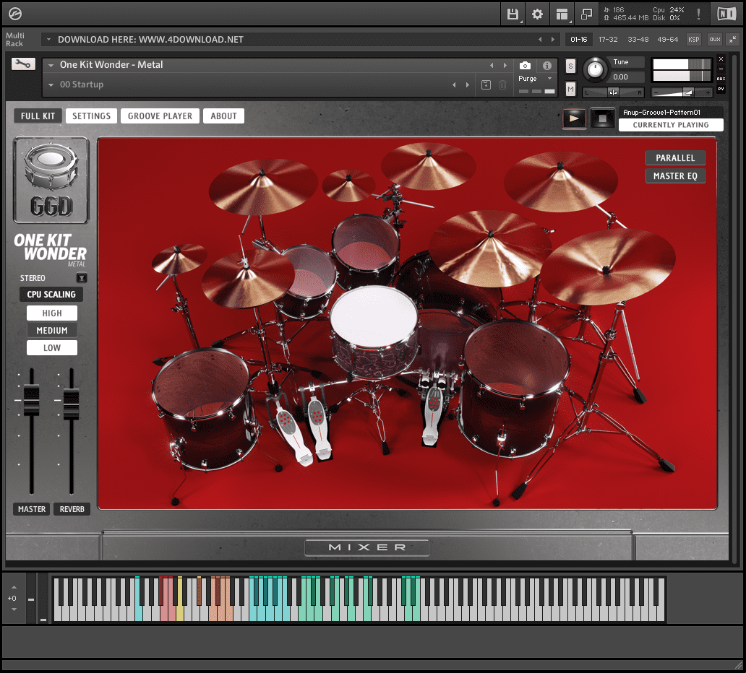Toggle the Master EQ button
The image size is (746, 673).
(675, 176)
